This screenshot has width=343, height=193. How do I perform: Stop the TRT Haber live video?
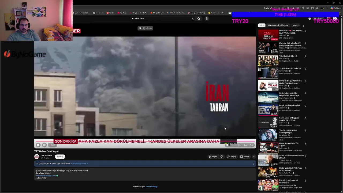click(x=38, y=145)
